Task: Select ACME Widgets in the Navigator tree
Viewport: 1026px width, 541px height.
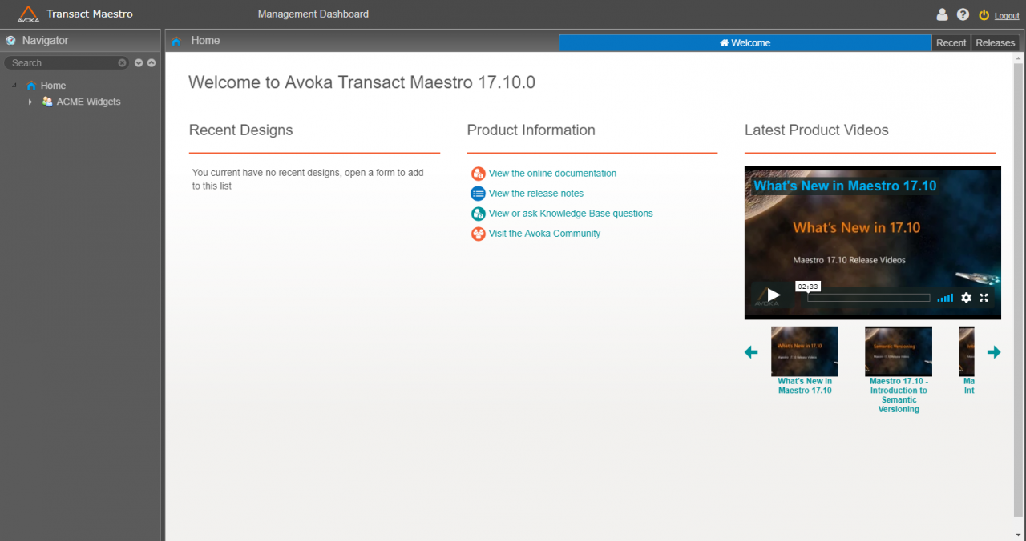Action: tap(88, 102)
